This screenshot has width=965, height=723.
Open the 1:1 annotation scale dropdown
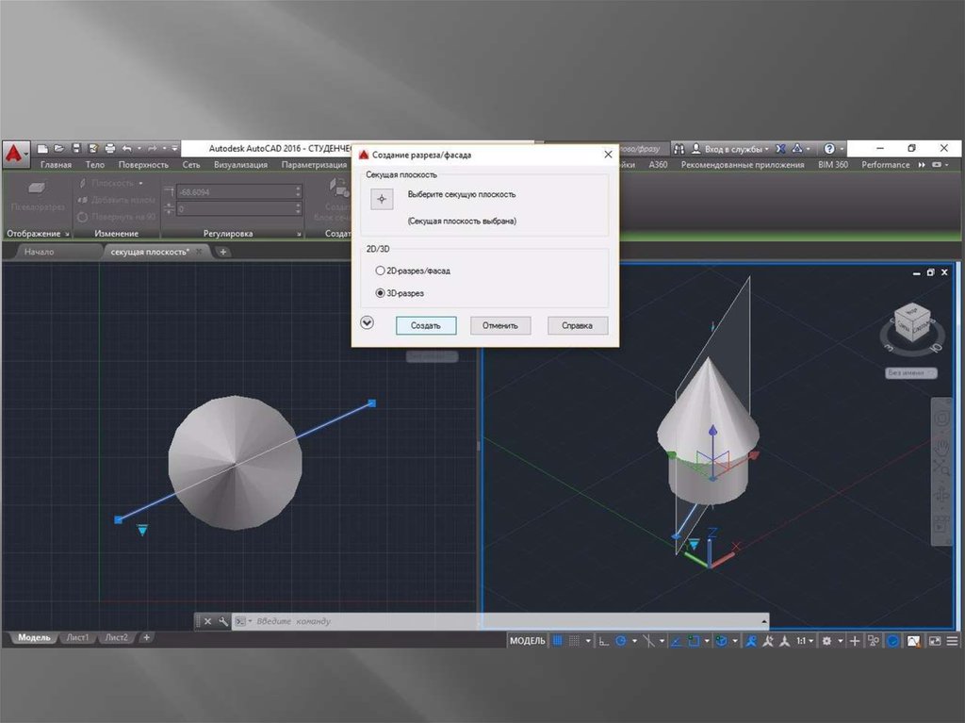pos(804,641)
